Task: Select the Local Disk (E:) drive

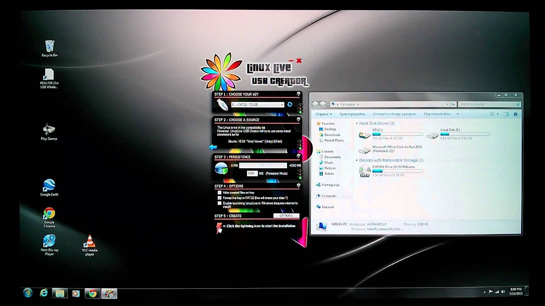Action: tap(459, 134)
